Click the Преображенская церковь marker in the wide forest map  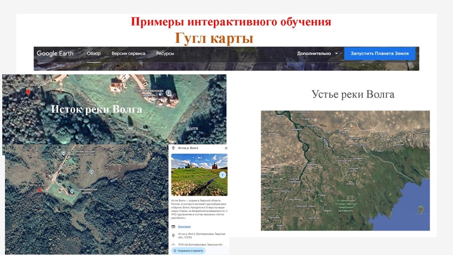point(72,191)
